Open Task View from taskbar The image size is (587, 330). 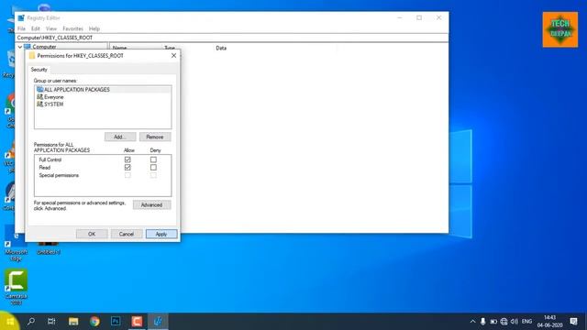[x=51, y=322]
